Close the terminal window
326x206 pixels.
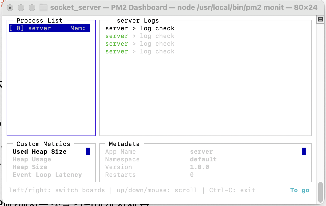pyautogui.click(x=10, y=8)
